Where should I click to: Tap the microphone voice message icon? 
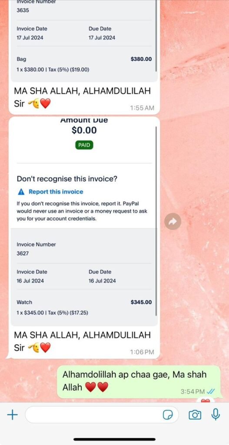pyautogui.click(x=216, y=415)
